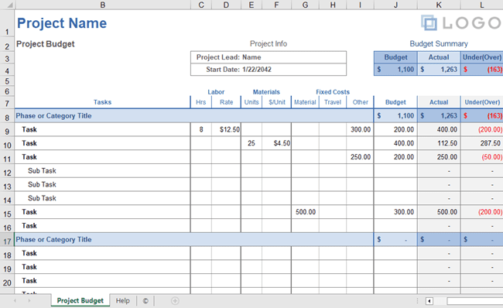The height and width of the screenshot is (308, 503).
Task: Click the Labor group heading
Action: pyautogui.click(x=216, y=92)
